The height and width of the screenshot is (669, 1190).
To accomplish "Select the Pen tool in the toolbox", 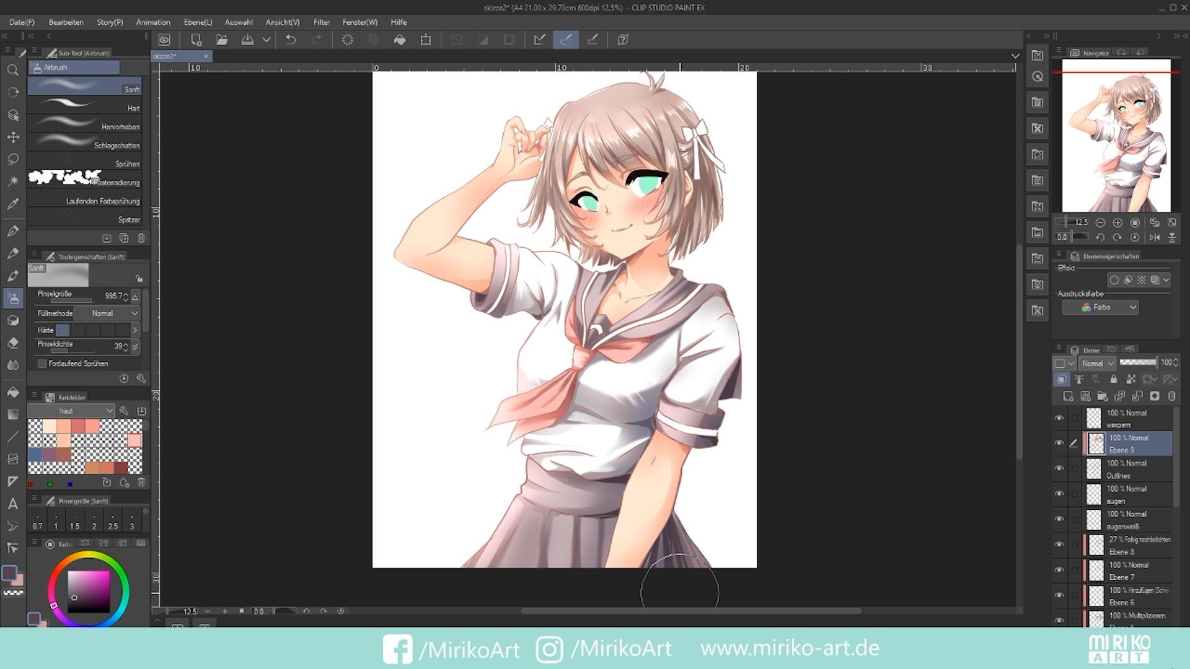I will point(12,231).
